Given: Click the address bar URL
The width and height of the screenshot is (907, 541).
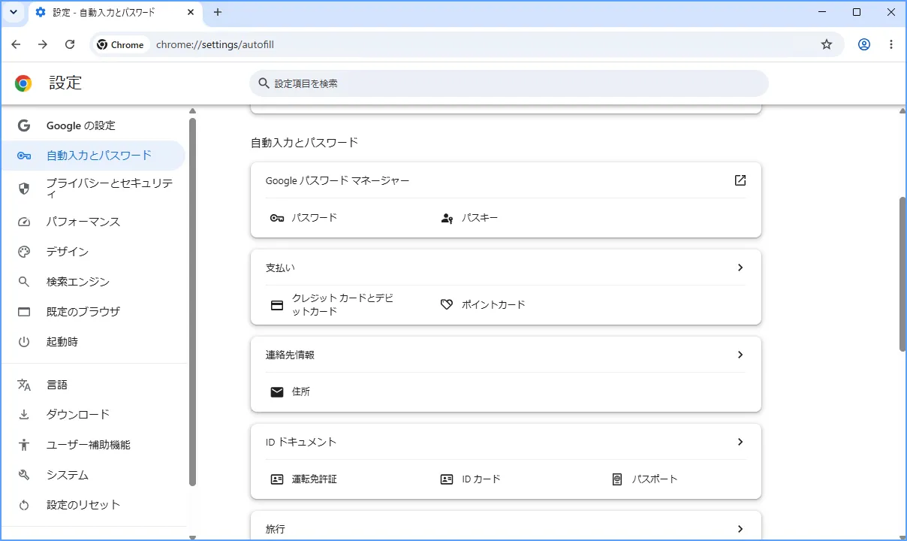Looking at the screenshot, I should click(x=215, y=44).
